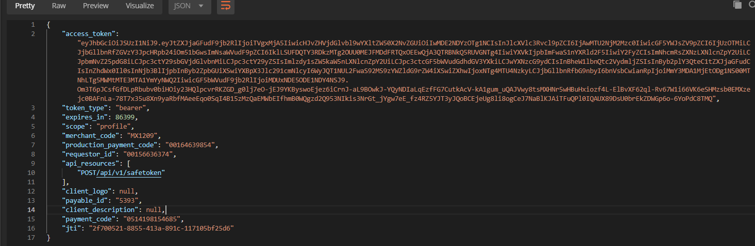Image resolution: width=755 pixels, height=246 pixels.
Task: Open the JSON format dropdown
Action: (190, 6)
